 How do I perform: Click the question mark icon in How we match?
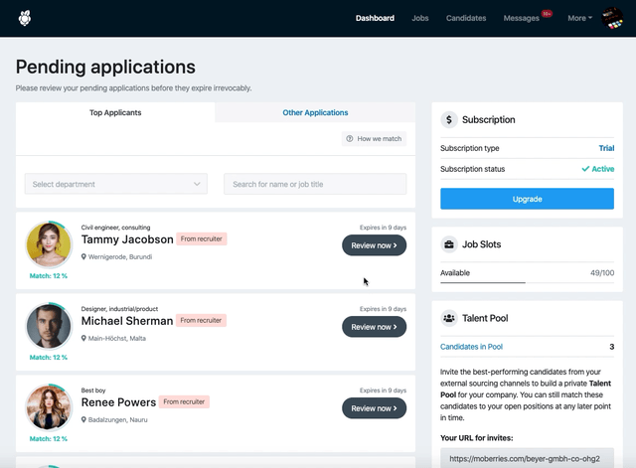[349, 139]
